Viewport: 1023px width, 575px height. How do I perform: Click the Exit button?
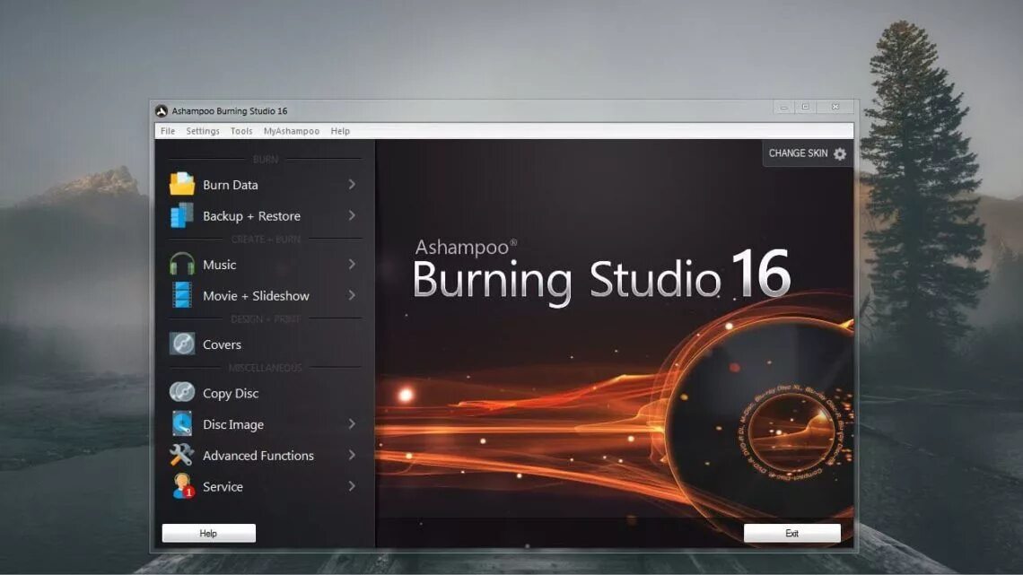tap(792, 532)
